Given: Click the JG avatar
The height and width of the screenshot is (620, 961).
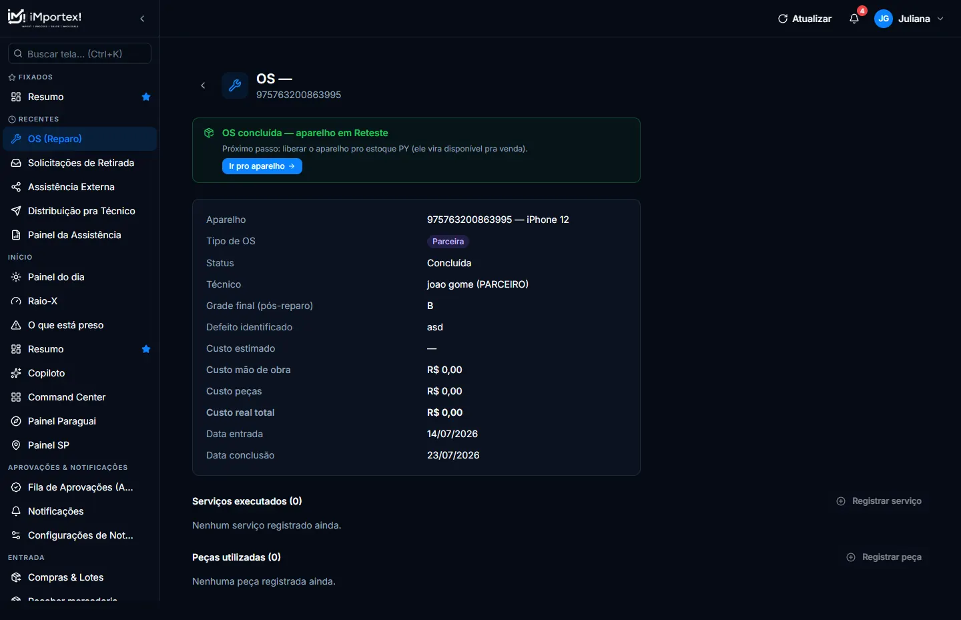Looking at the screenshot, I should click(x=884, y=19).
